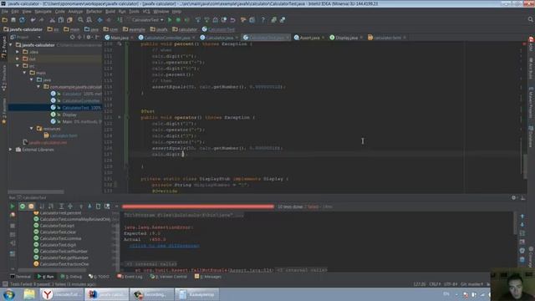Open VCS menu
The image size is (535, 301).
pyautogui.click(x=146, y=11)
